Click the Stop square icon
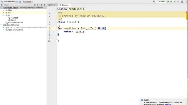Viewport: 188px width, 105px height. coord(178,1)
